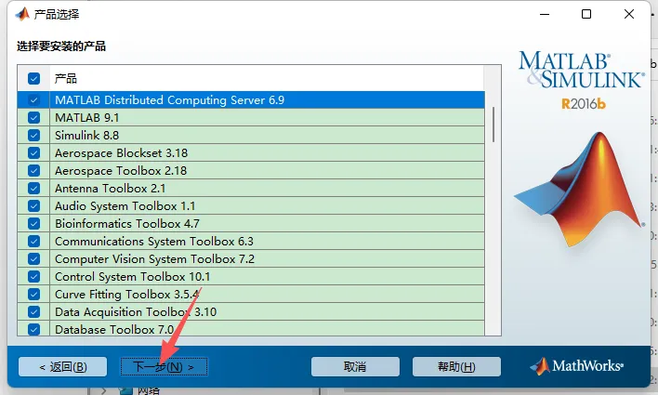Select the Computer Vision System Toolbox 7.2 row
658x395 pixels.
[x=251, y=258]
